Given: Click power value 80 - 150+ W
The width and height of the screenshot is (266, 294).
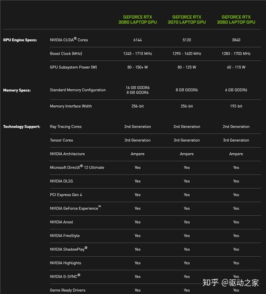Looking at the screenshot, I should (x=137, y=67).
